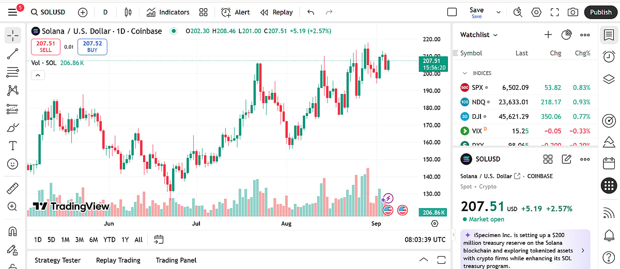This screenshot has height=269, width=620.
Task: Select the 1M time range
Action: click(65, 240)
